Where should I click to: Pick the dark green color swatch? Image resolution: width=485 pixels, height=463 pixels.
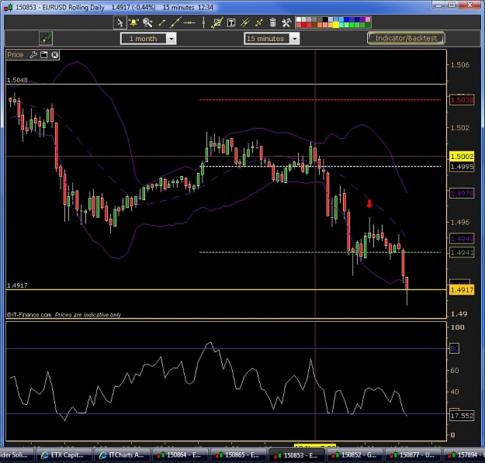click(x=368, y=25)
